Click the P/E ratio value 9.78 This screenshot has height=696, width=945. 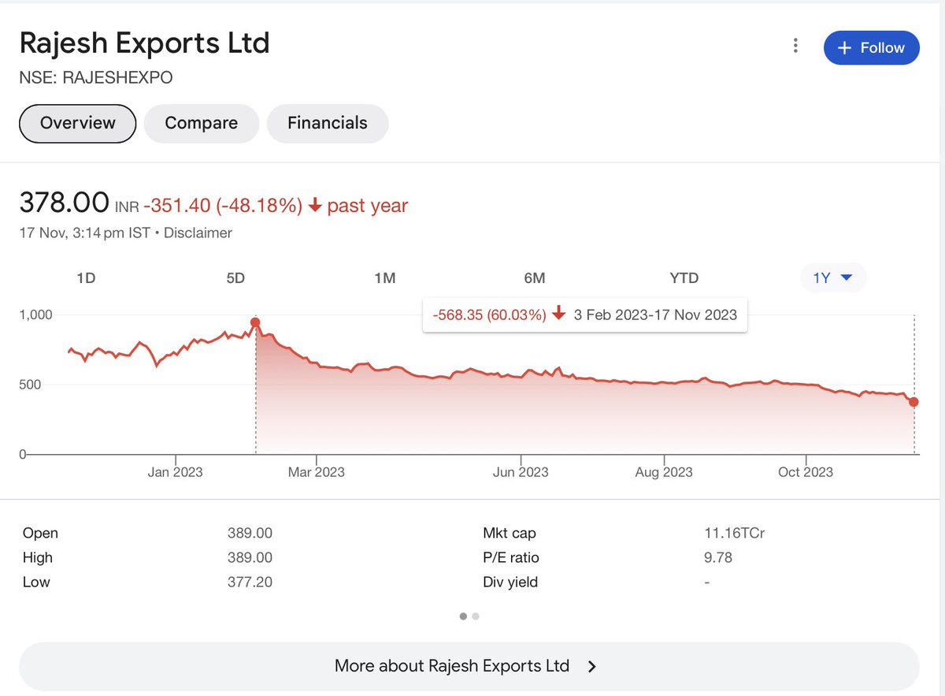718,558
